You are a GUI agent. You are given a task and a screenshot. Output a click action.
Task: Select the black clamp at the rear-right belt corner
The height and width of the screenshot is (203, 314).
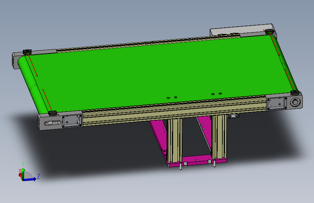tap(269, 31)
